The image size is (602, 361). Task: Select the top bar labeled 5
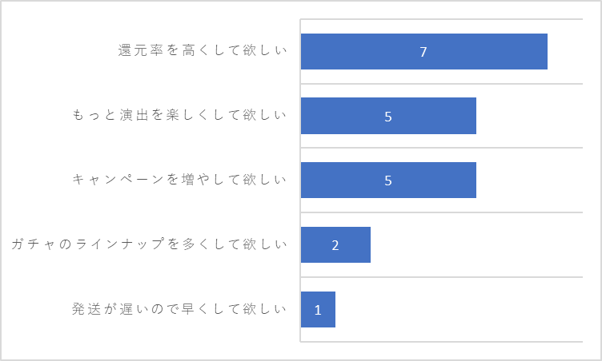[x=388, y=116]
